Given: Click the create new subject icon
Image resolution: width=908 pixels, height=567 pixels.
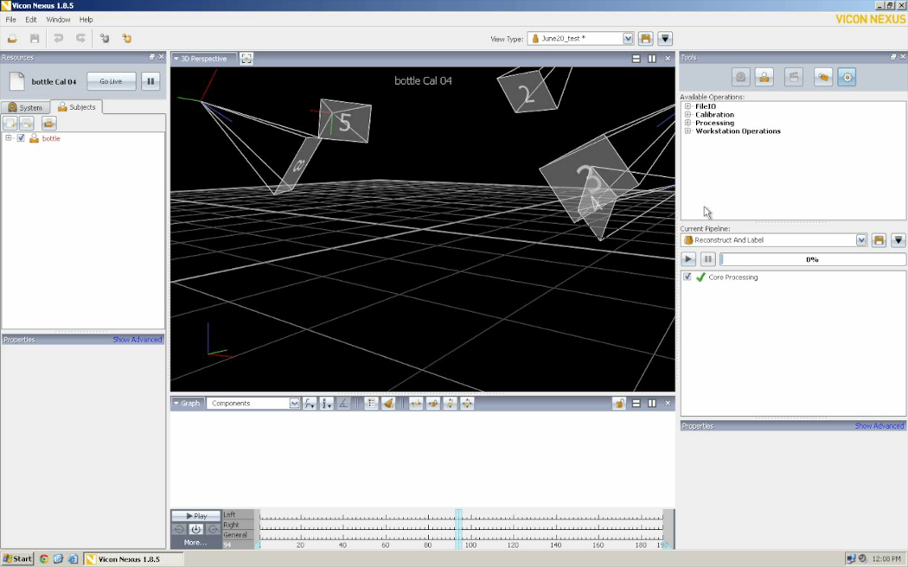Looking at the screenshot, I should (10, 123).
